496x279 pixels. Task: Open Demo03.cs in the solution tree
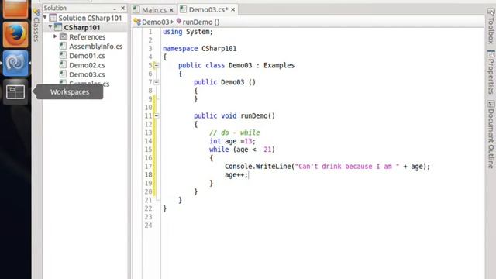click(87, 74)
